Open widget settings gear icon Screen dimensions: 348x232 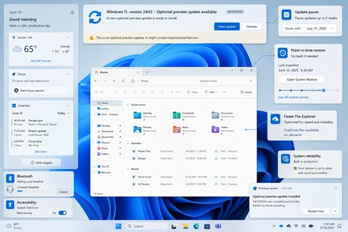click(x=72, y=13)
